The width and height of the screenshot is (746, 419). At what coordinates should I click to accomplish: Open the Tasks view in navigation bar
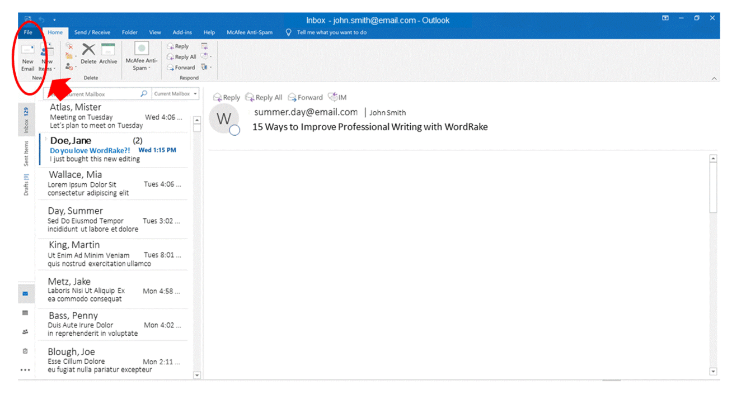pos(25,351)
